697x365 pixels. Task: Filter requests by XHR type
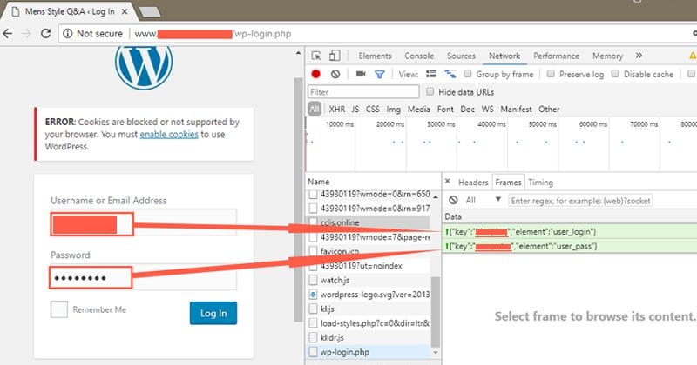coord(336,109)
